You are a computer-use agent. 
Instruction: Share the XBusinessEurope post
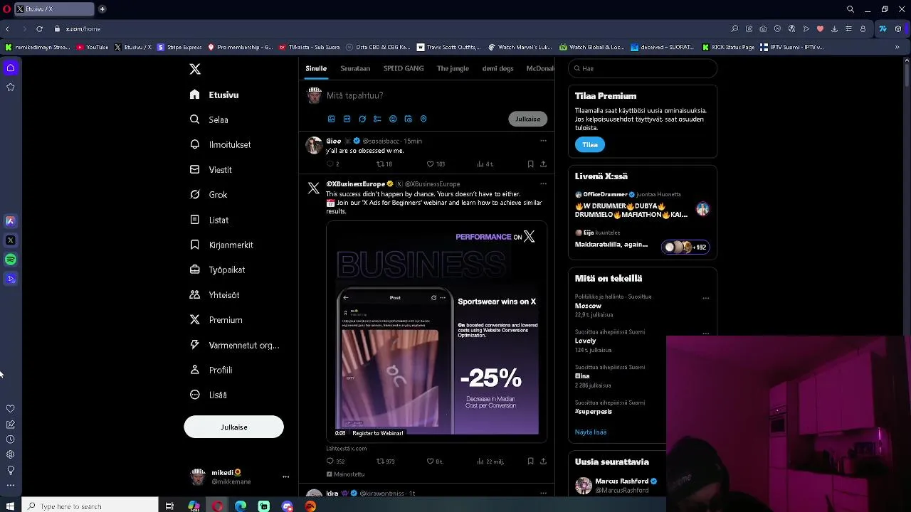coord(543,462)
